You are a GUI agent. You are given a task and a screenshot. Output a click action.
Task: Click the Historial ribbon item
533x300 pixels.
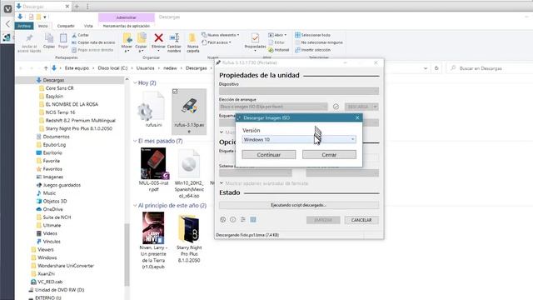tap(279, 50)
